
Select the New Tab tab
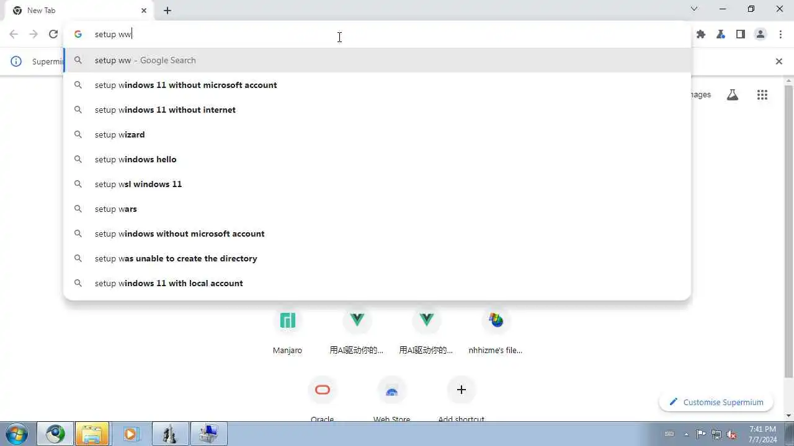click(79, 11)
